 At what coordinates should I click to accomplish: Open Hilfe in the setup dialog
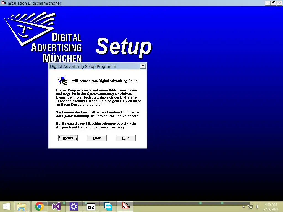126,138
